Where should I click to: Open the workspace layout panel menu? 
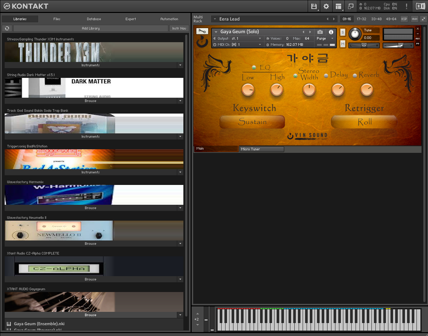[x=339, y=6]
